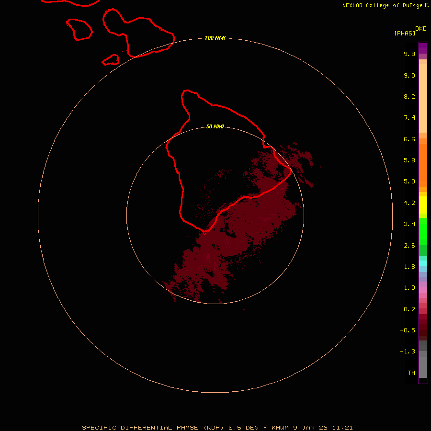
Task: Click the 5.8 legend value
Action: (409, 160)
